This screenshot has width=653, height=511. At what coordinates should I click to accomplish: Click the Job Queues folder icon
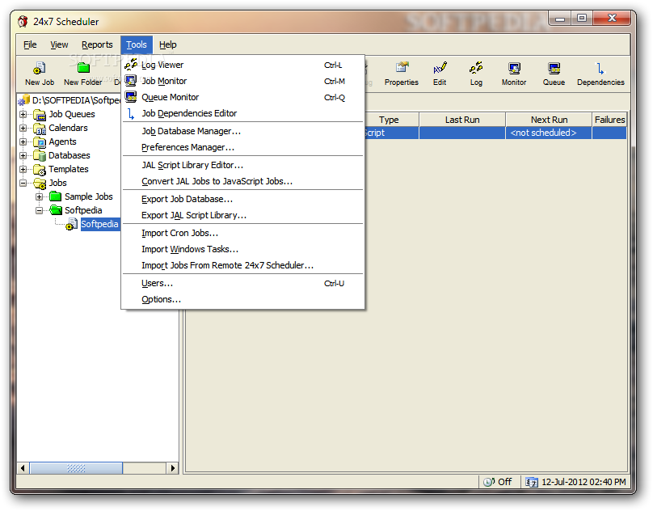pos(40,114)
